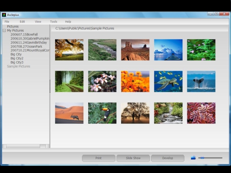The image size is (231, 173).
Task: Click the folder tree horizontal scrollbar
Action: pos(26,146)
